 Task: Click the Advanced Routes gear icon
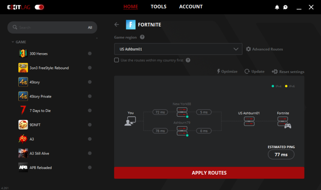click(248, 49)
